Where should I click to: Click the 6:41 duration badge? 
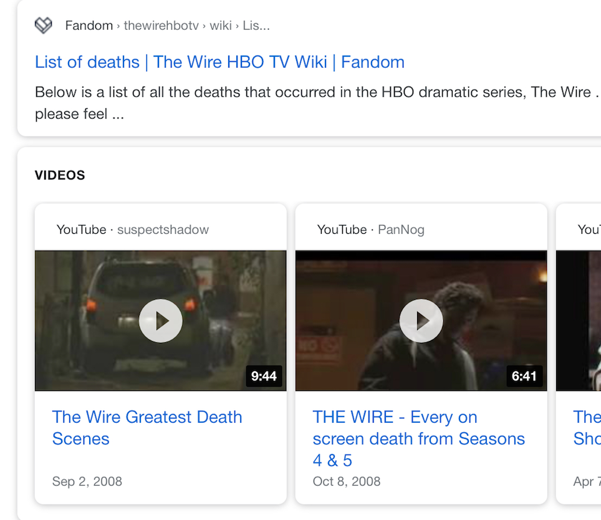click(x=524, y=376)
